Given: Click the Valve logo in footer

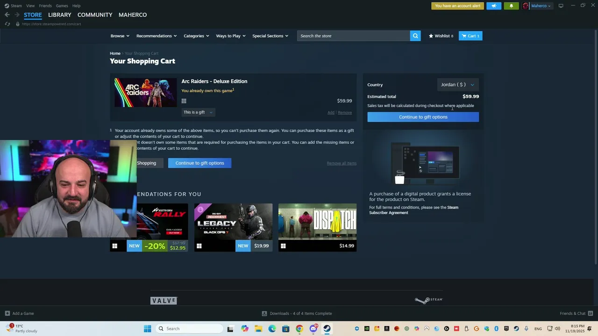Looking at the screenshot, I should pyautogui.click(x=164, y=301).
